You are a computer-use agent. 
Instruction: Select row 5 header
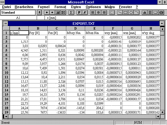point(6,50)
